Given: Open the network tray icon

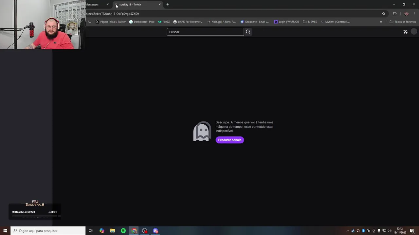Looking at the screenshot, I should (384, 231).
